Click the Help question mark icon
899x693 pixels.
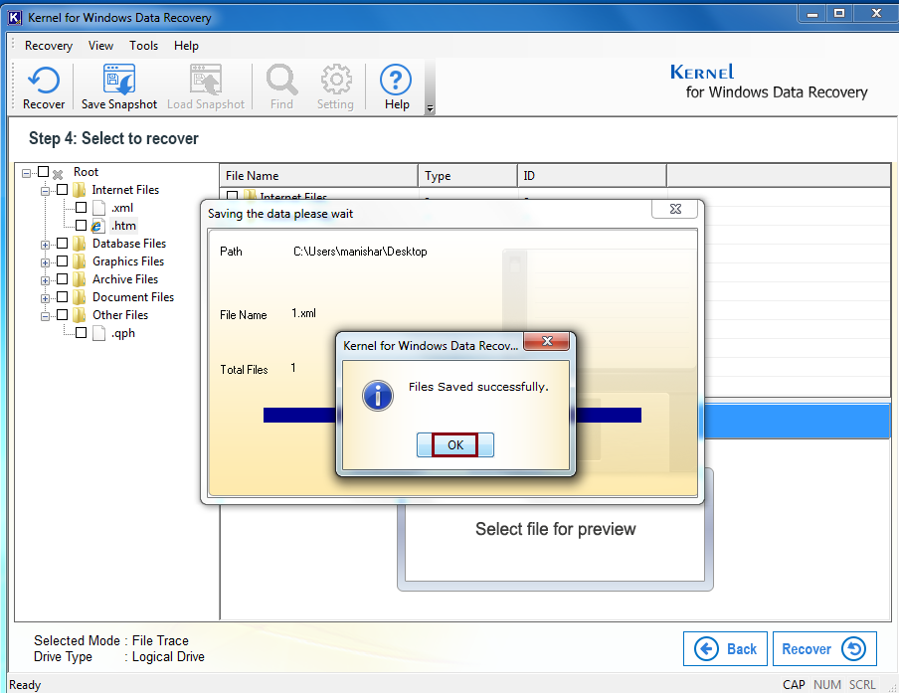click(x=396, y=80)
